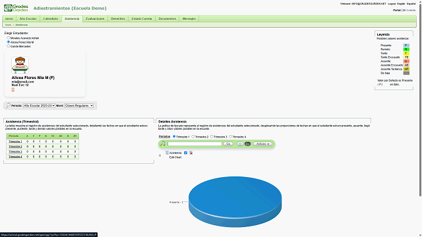Click the De baja gray swatch

(406, 73)
